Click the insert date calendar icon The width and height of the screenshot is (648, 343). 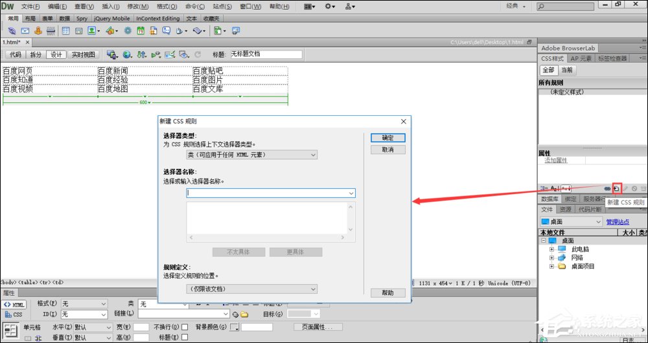pyautogui.click(x=141, y=30)
